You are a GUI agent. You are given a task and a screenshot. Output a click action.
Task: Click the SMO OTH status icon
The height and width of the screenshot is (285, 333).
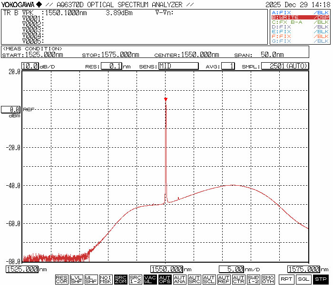(x=268, y=279)
